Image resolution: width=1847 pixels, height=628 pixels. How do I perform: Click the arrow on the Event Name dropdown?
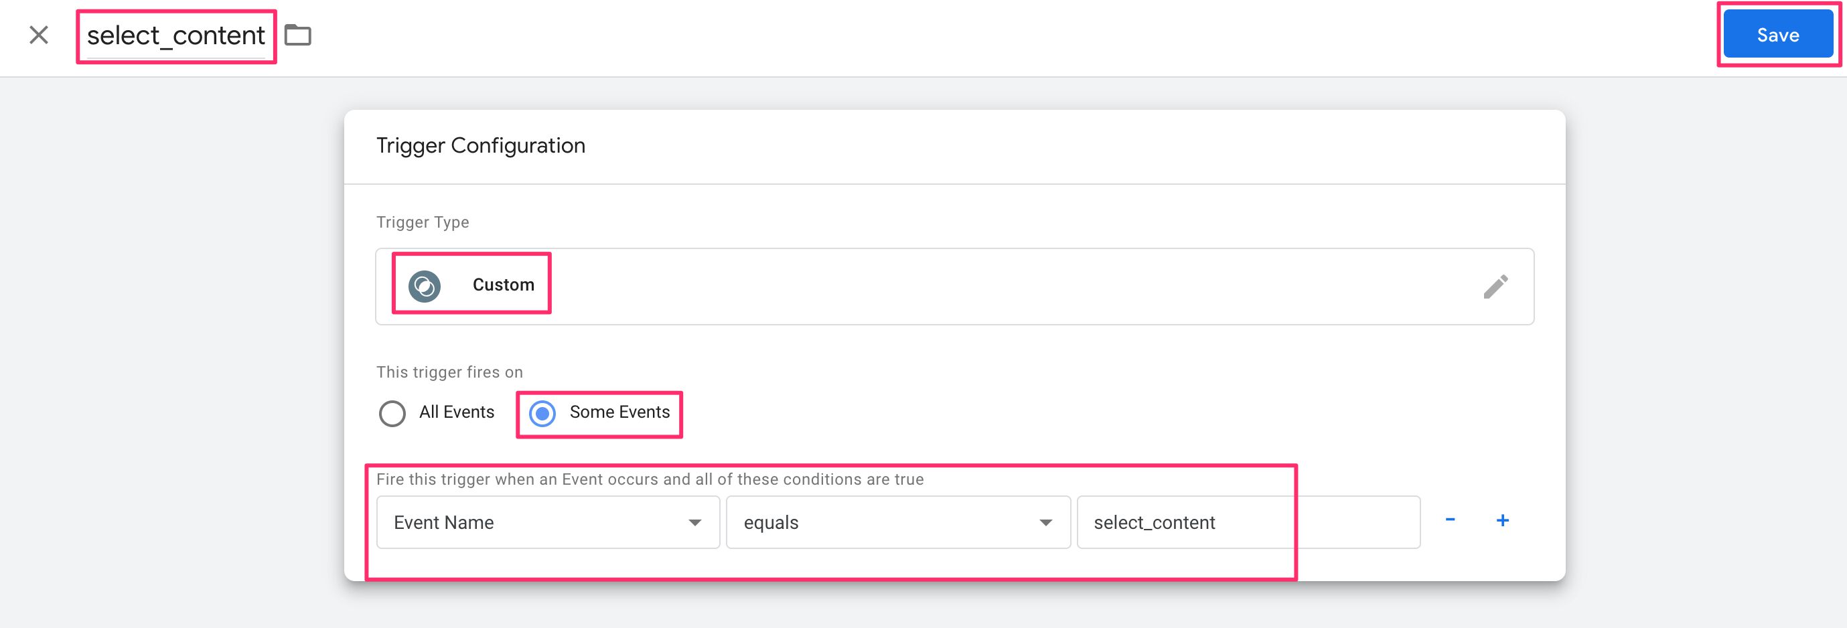(694, 523)
